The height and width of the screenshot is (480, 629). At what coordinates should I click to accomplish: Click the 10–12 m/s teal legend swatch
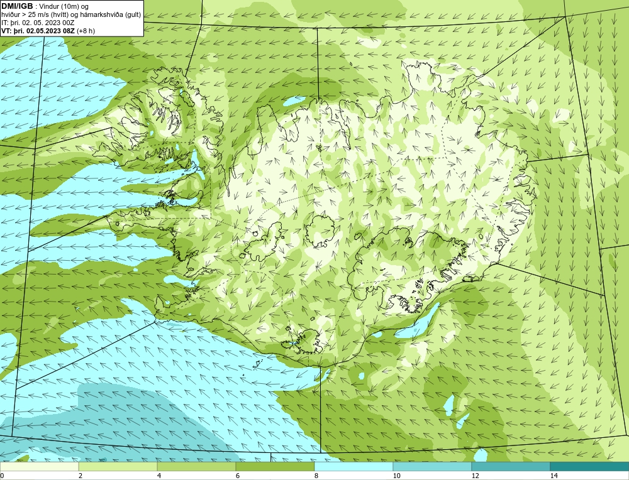pyautogui.click(x=433, y=466)
